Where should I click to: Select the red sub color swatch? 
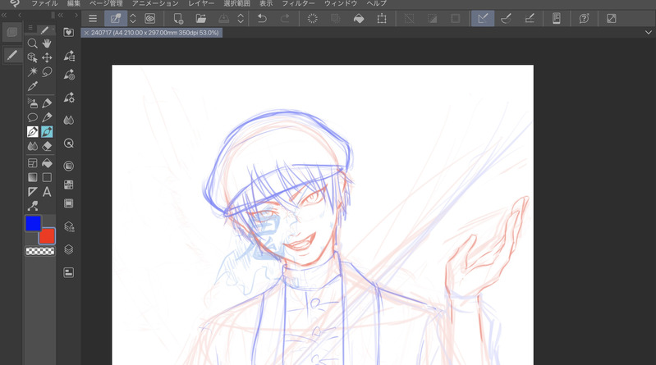point(48,236)
